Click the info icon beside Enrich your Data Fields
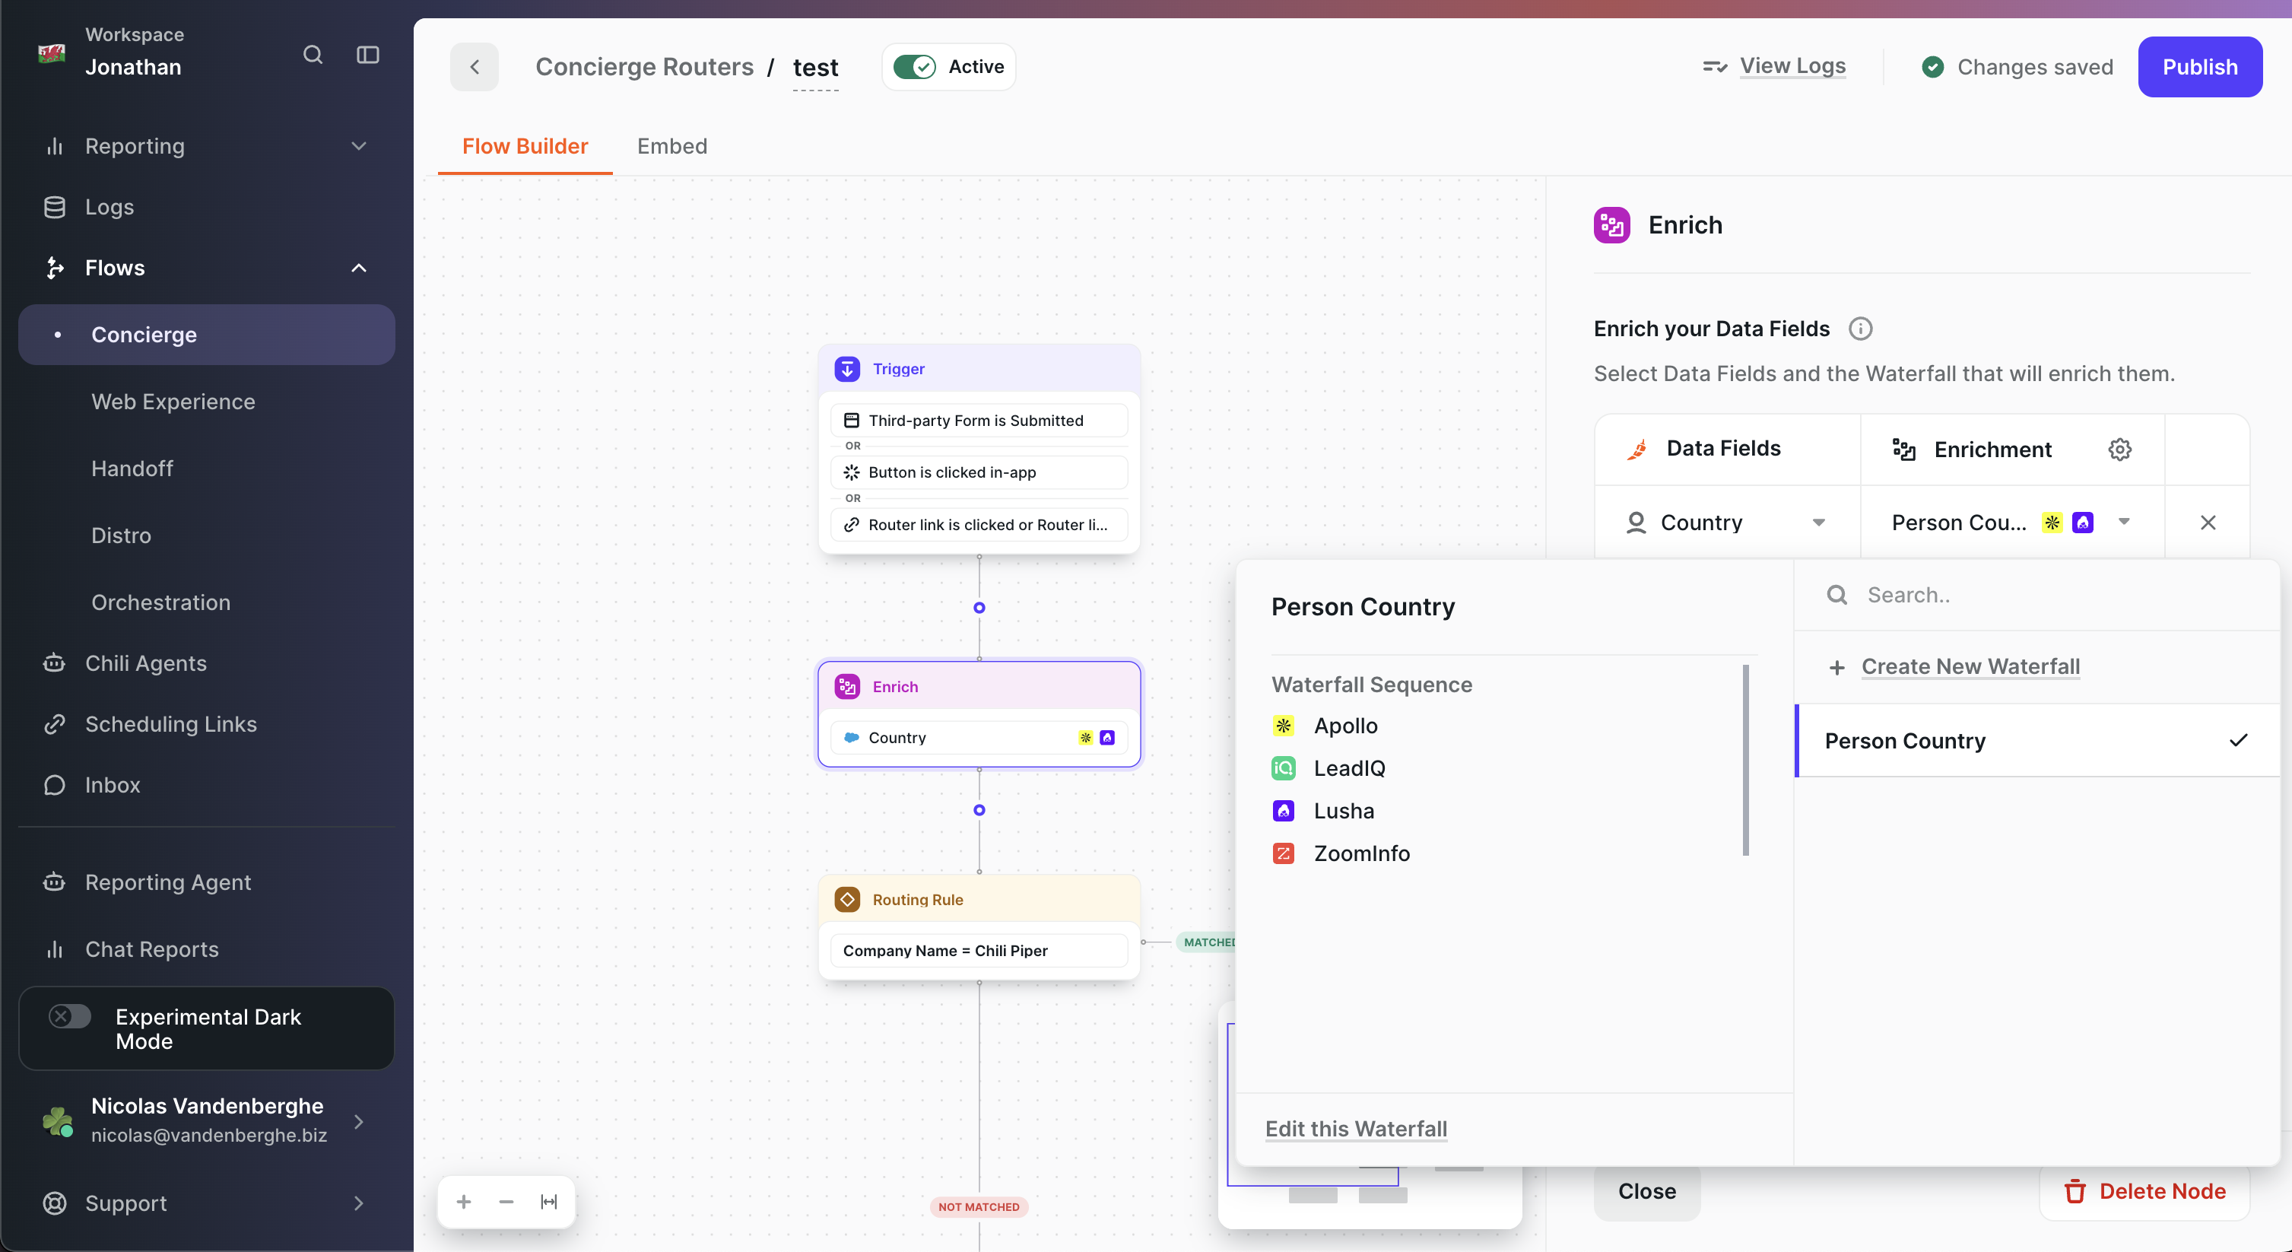 tap(1862, 329)
